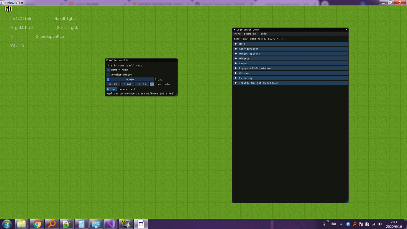
Task: Collapse the Hello, world! window
Action: pos(107,60)
